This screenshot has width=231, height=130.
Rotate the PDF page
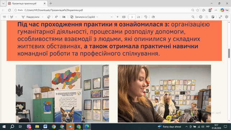click(x=145, y=17)
